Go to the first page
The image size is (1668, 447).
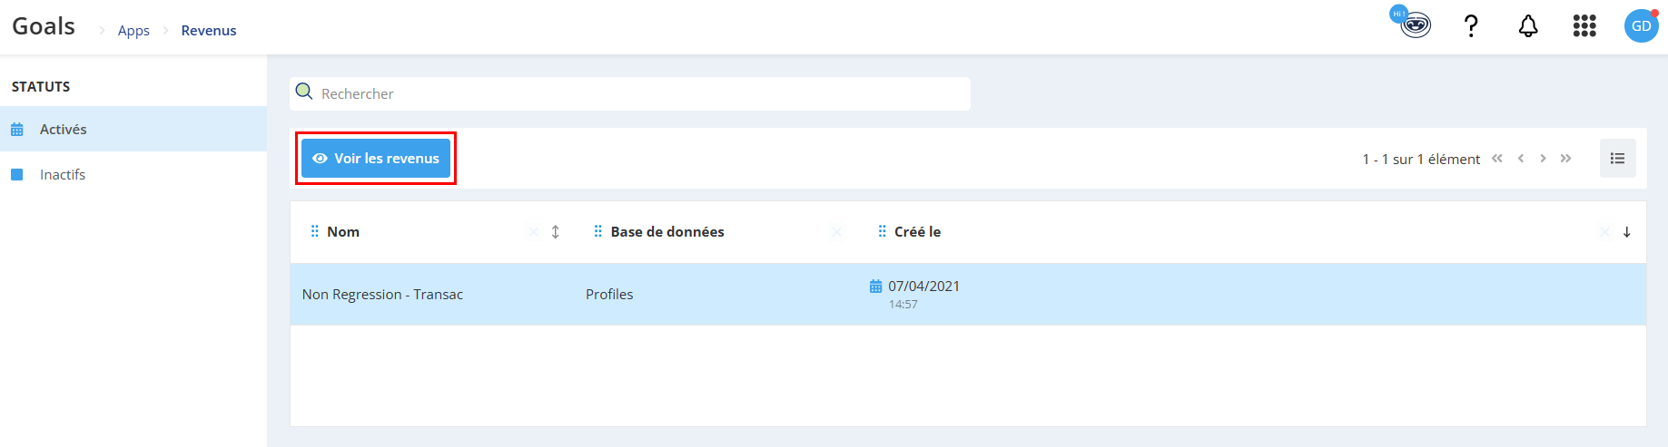coord(1497,158)
